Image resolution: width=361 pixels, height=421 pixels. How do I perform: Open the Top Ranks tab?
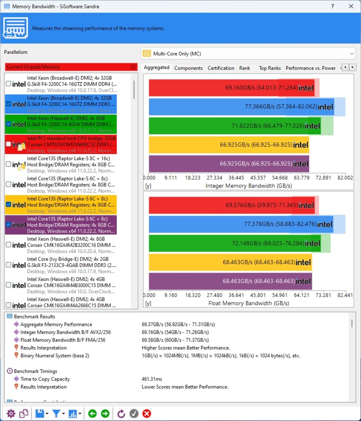pyautogui.click(x=269, y=68)
